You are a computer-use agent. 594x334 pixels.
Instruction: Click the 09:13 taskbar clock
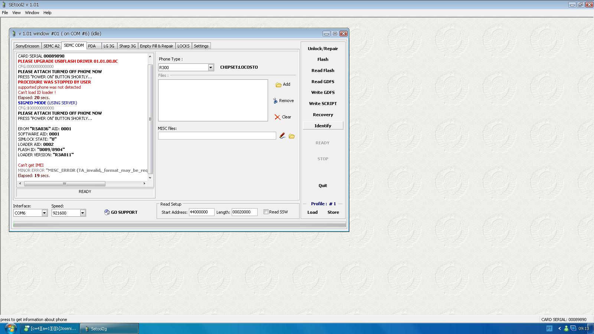pos(584,328)
